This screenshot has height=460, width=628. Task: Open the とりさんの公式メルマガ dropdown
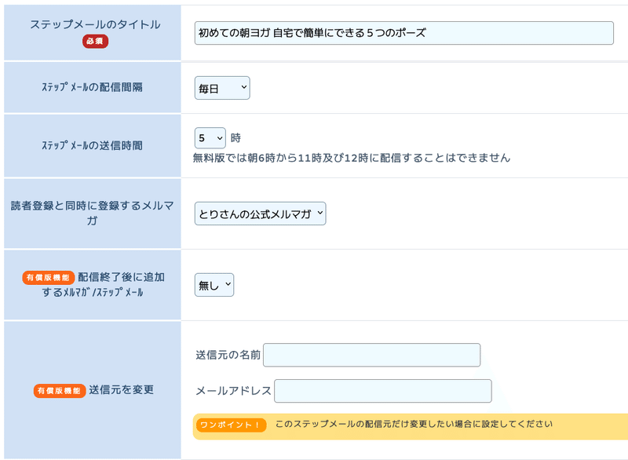click(x=260, y=214)
